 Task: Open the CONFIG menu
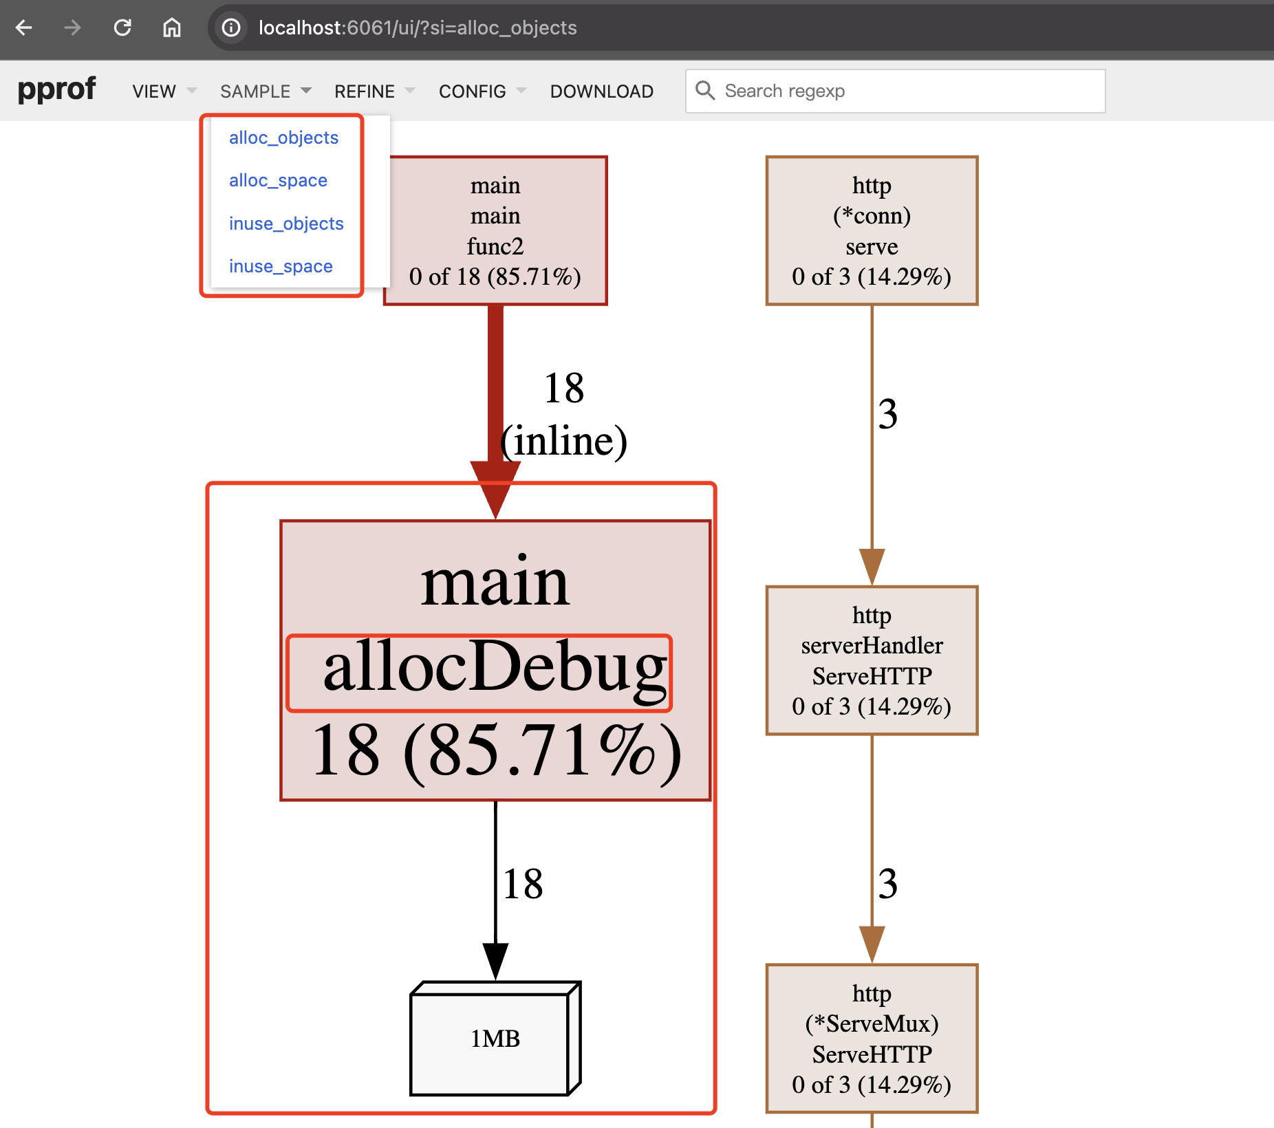482,91
